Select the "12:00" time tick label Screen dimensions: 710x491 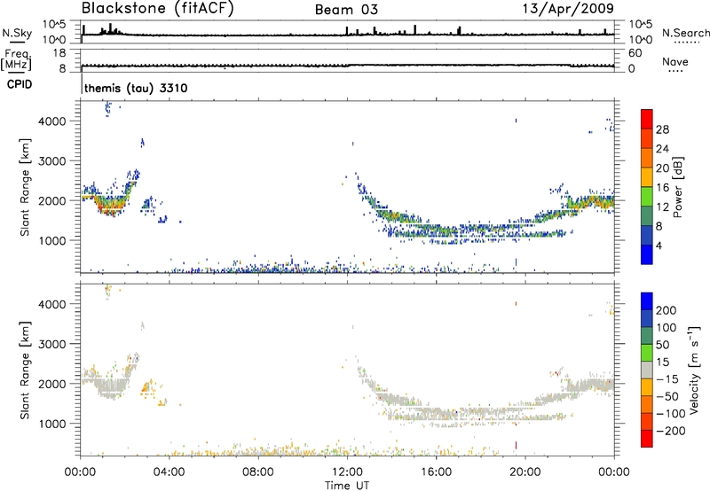tap(347, 472)
